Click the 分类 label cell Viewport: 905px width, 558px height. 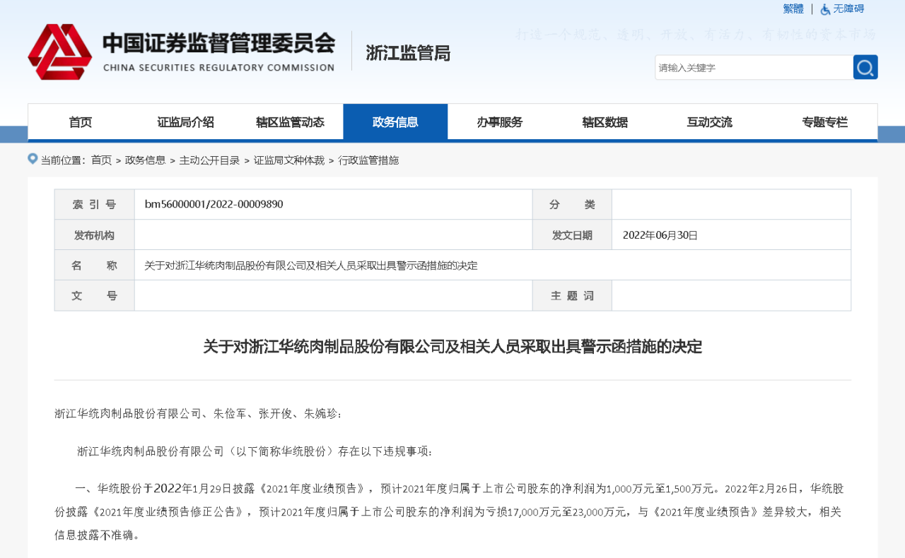[x=572, y=205]
